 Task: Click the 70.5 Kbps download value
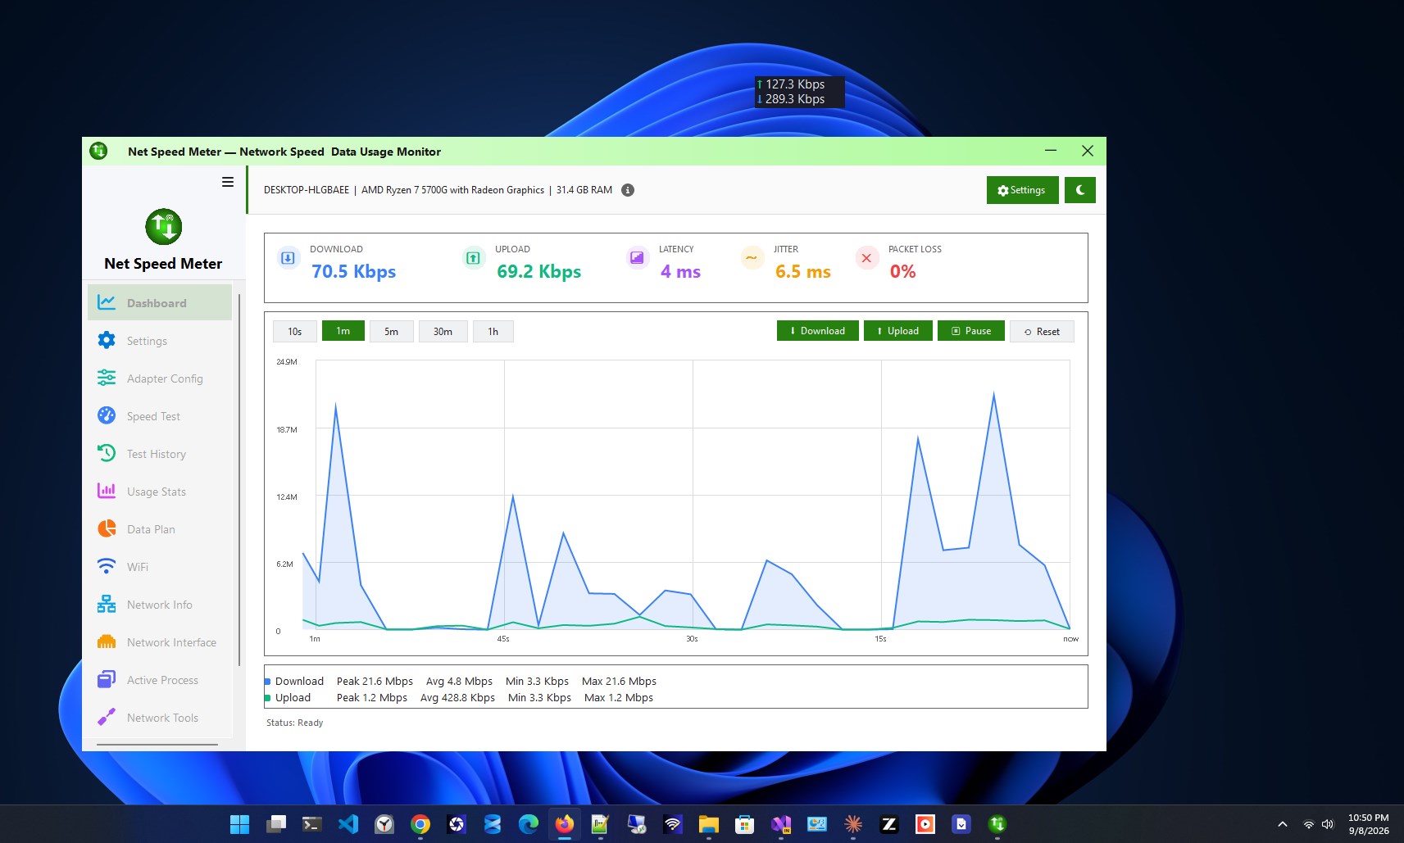pos(354,272)
